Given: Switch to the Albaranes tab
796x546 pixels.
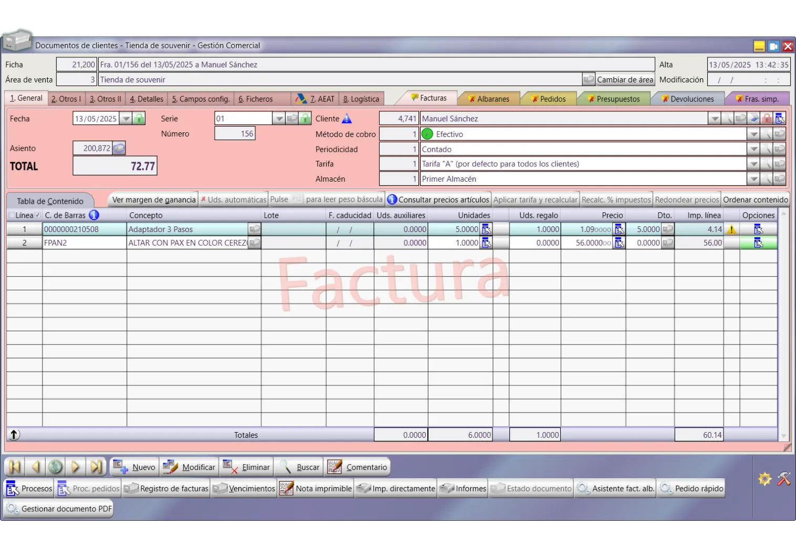Looking at the screenshot, I should pos(489,99).
